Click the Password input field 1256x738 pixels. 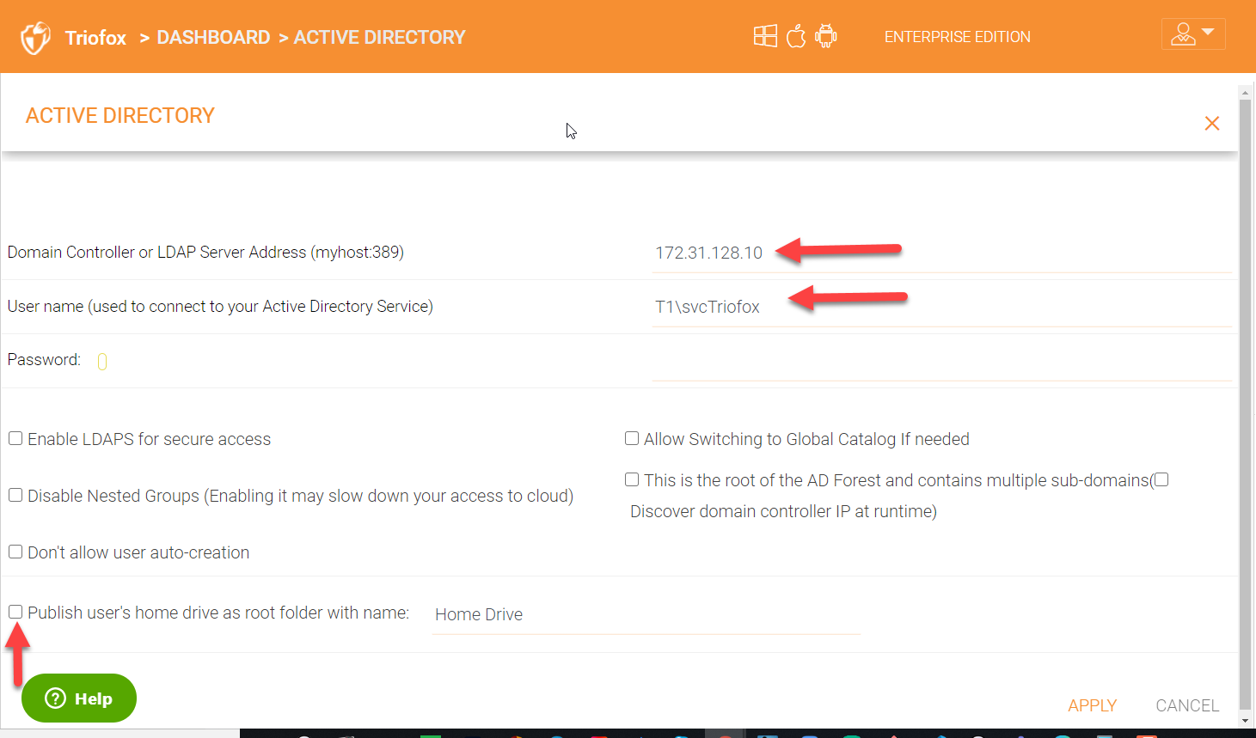[x=942, y=361]
